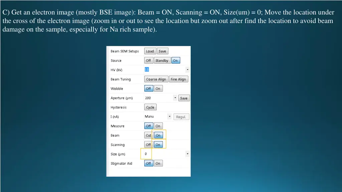
Task: Select Beam Cut
Action: 149,135
